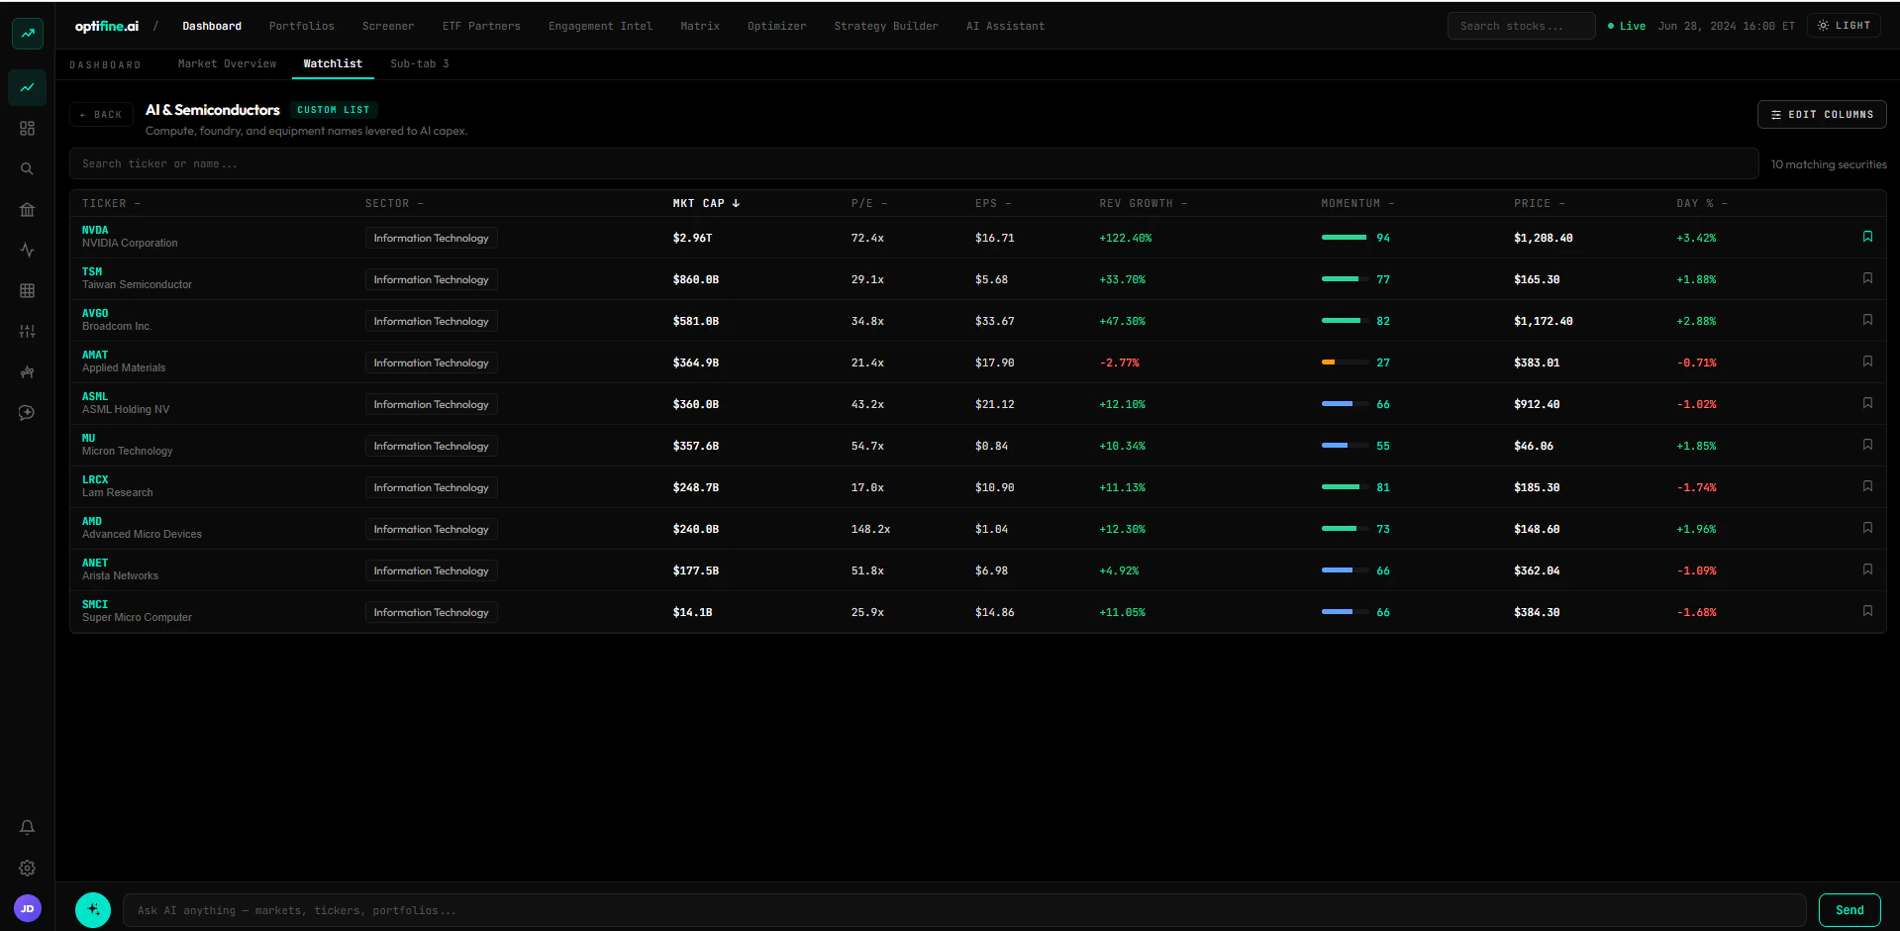This screenshot has width=1900, height=931.
Task: Click the $860.0B market cap cell
Action: 696,279
